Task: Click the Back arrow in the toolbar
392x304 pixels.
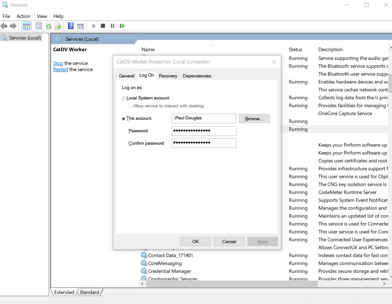Action: pos(4,26)
